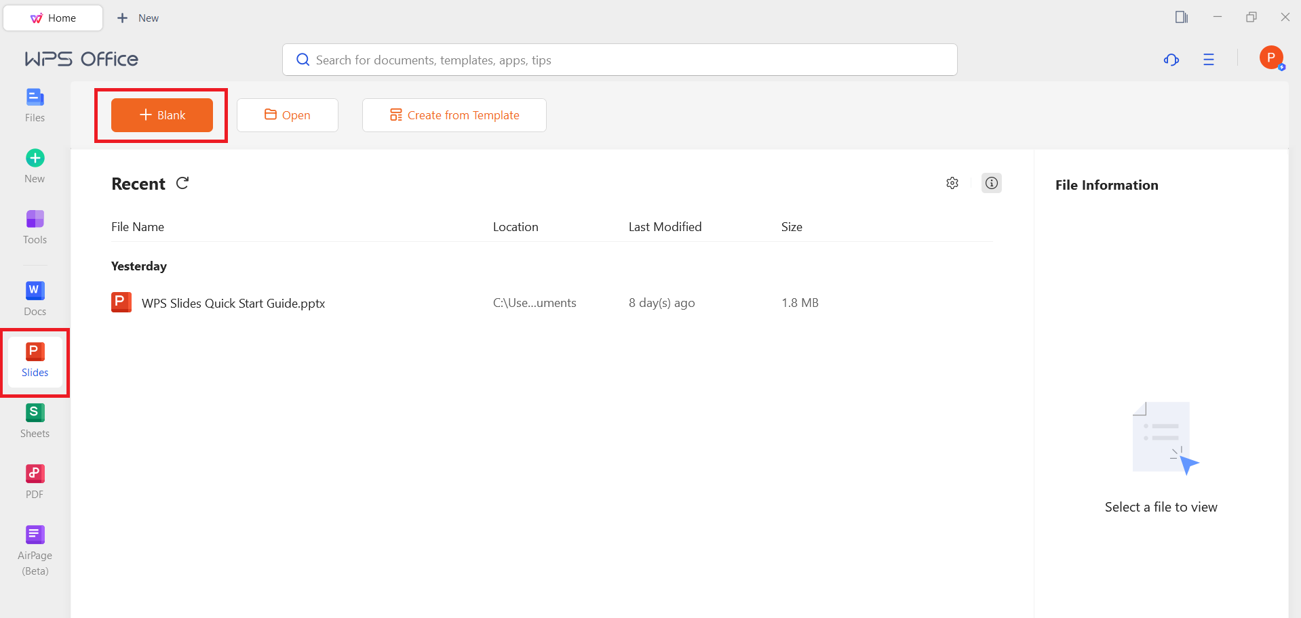Viewport: 1301px width, 618px height.
Task: Open recent list settings gear
Action: (x=952, y=183)
